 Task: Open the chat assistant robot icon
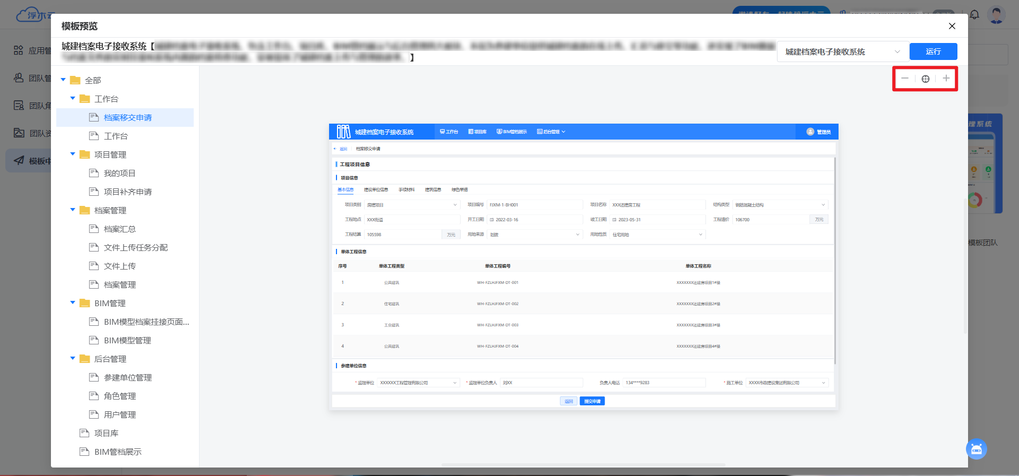(x=976, y=449)
